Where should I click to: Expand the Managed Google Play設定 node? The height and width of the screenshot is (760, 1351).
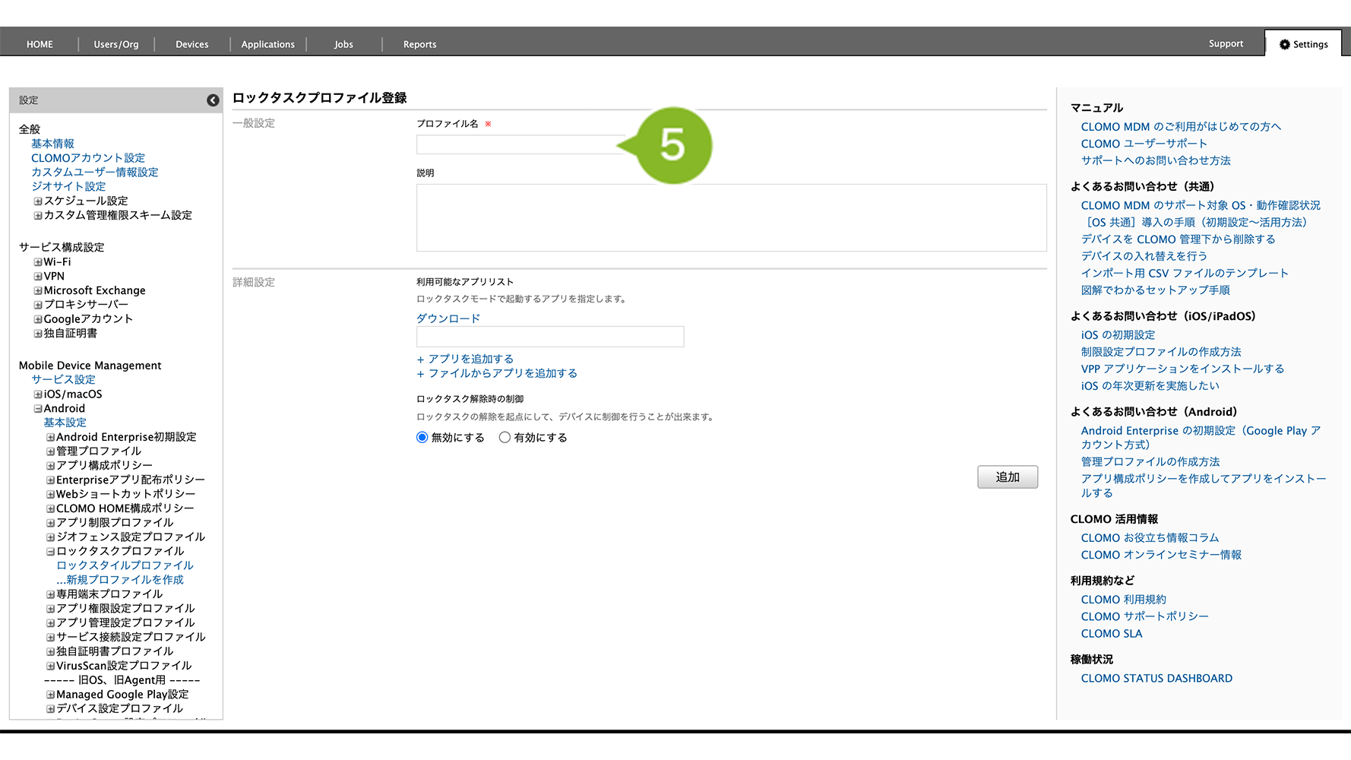click(50, 695)
